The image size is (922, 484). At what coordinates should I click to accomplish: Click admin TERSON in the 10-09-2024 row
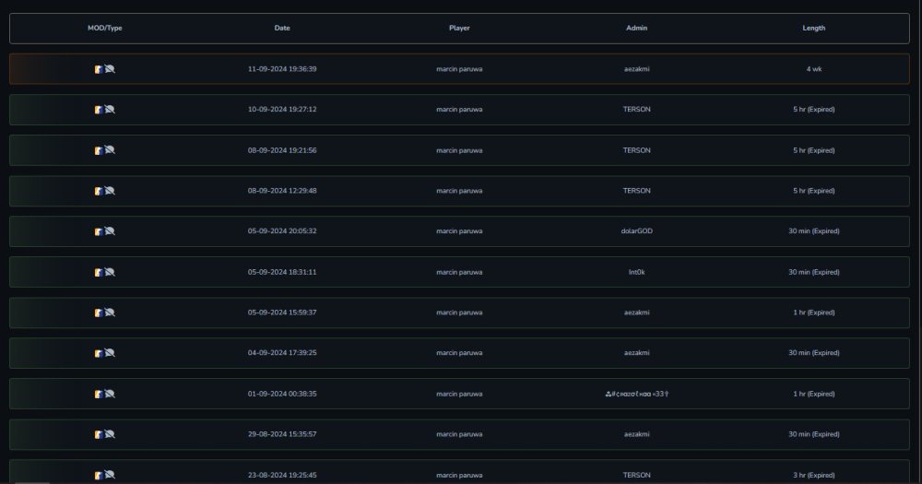[637, 110]
